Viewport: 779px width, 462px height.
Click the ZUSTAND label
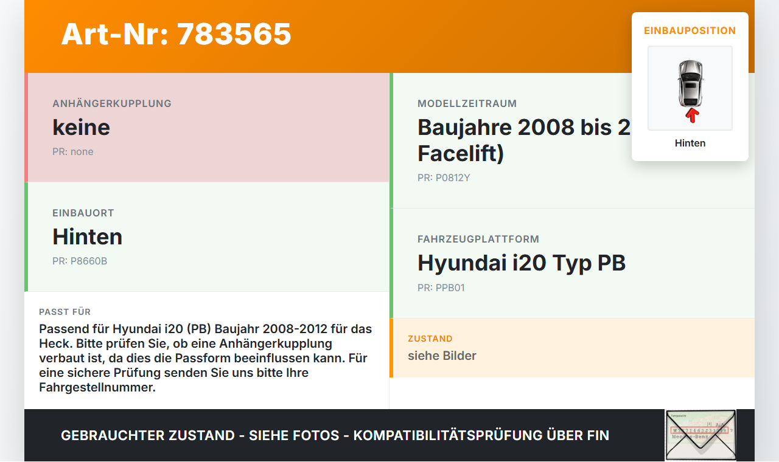coord(430,339)
